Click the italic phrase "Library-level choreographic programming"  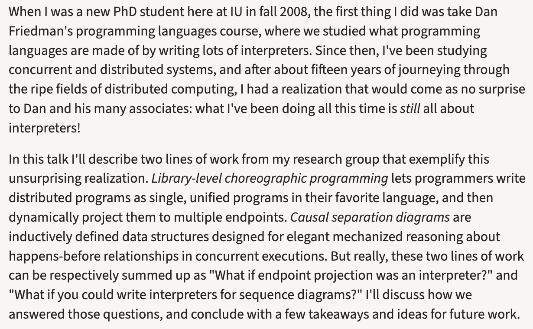270,178
